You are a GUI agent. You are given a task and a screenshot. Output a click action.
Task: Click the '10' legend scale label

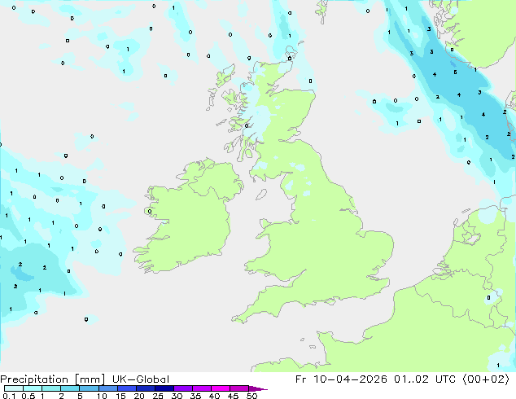[x=102, y=396]
